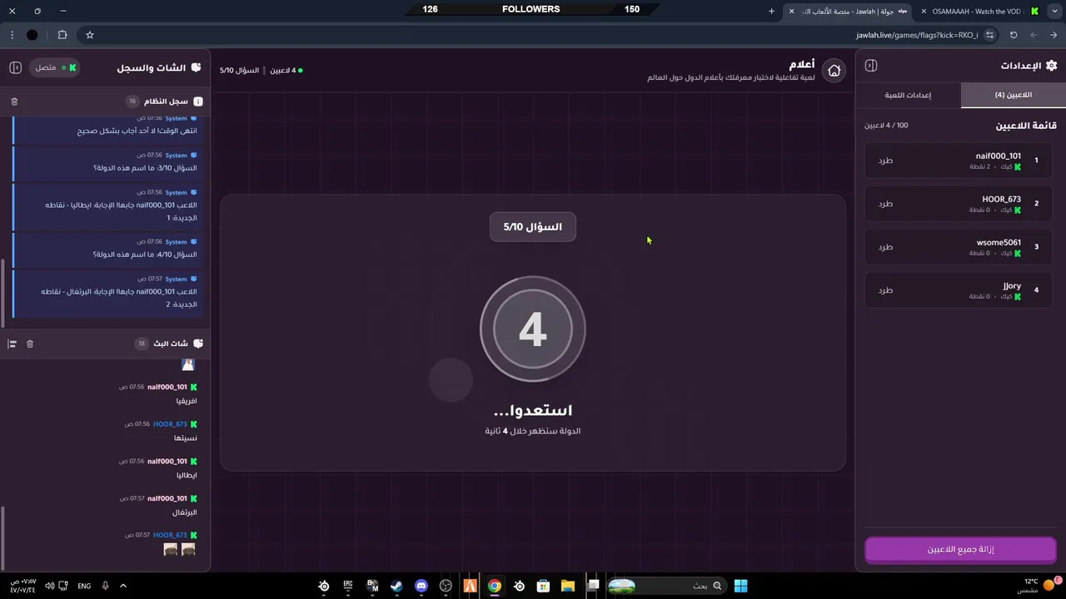Click the chat bubbles icon next to الشات والسجل
The width and height of the screenshot is (1066, 599).
tap(196, 67)
